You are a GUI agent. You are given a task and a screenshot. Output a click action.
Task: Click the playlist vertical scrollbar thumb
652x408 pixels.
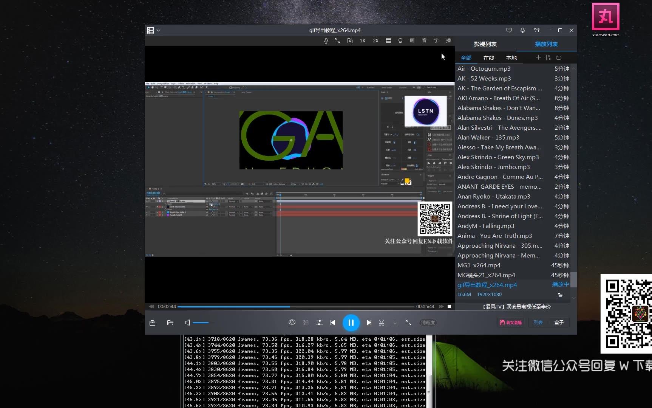coord(573,280)
